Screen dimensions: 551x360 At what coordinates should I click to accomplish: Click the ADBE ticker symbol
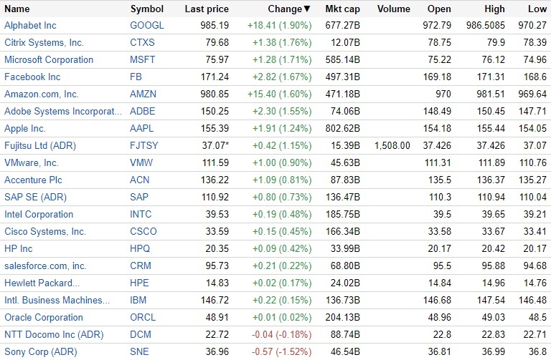[142, 112]
